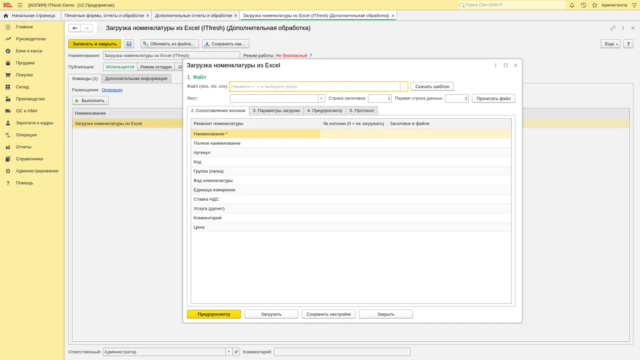Show history clock icon in top bar
The width and height of the screenshot is (640, 360).
pos(583,5)
